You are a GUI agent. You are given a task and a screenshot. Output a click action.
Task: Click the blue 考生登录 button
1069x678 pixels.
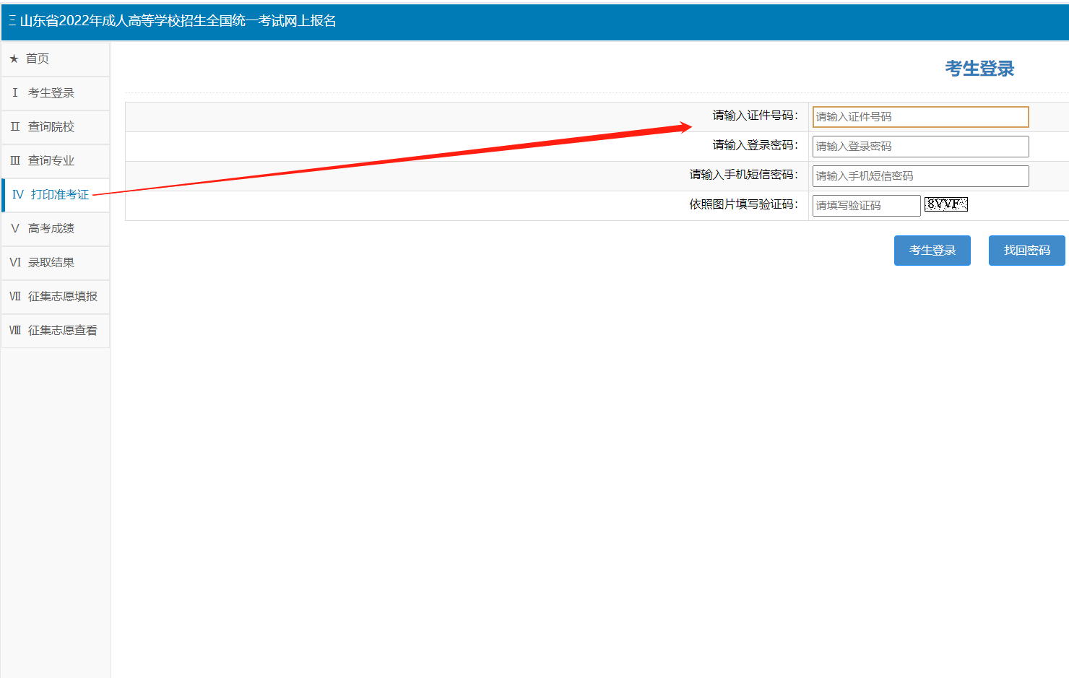coord(932,251)
